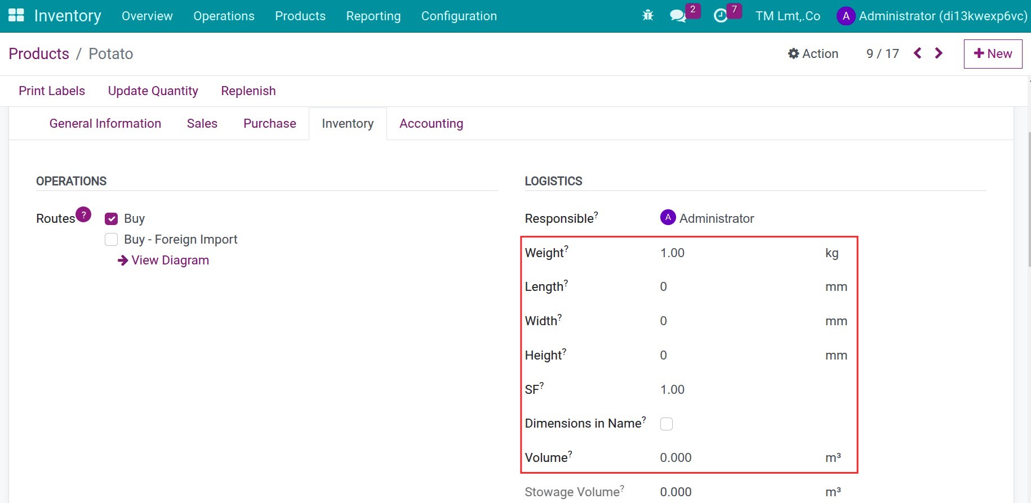Click the OPERATIONS section heading
Image resolution: width=1031 pixels, height=503 pixels.
(71, 181)
